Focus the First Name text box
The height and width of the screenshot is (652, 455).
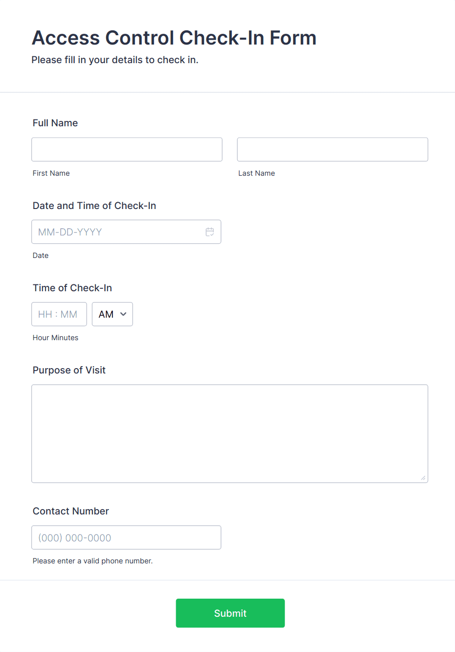tap(127, 149)
